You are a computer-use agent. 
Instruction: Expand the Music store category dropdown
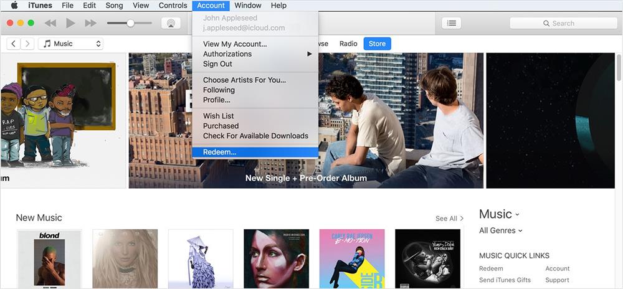(499, 214)
